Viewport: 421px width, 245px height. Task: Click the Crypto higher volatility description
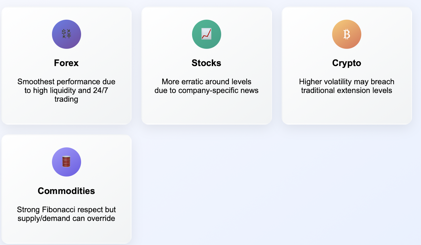tap(347, 86)
